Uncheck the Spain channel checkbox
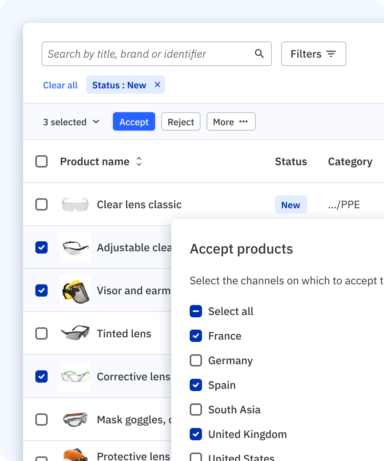 [x=196, y=385]
